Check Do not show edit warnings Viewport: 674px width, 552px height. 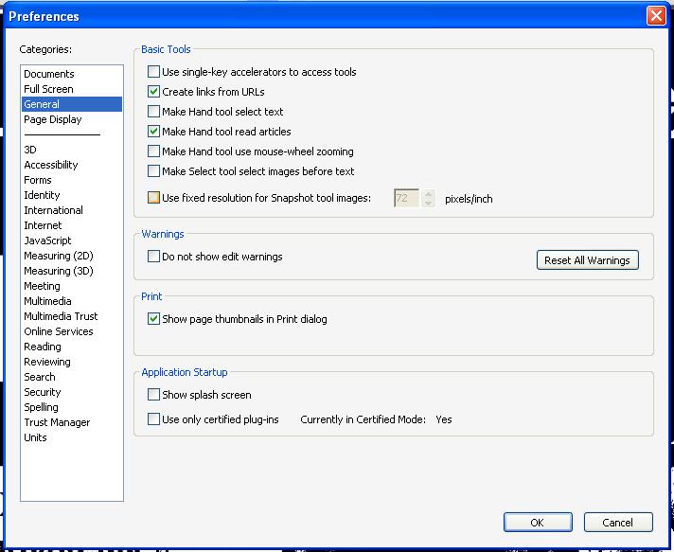tap(154, 257)
